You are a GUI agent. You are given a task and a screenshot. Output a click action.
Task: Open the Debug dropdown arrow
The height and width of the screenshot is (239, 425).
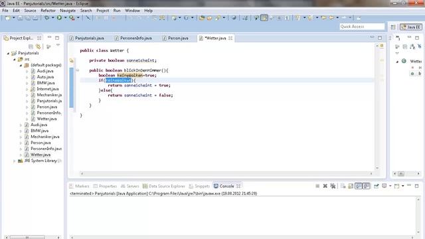click(52, 18)
